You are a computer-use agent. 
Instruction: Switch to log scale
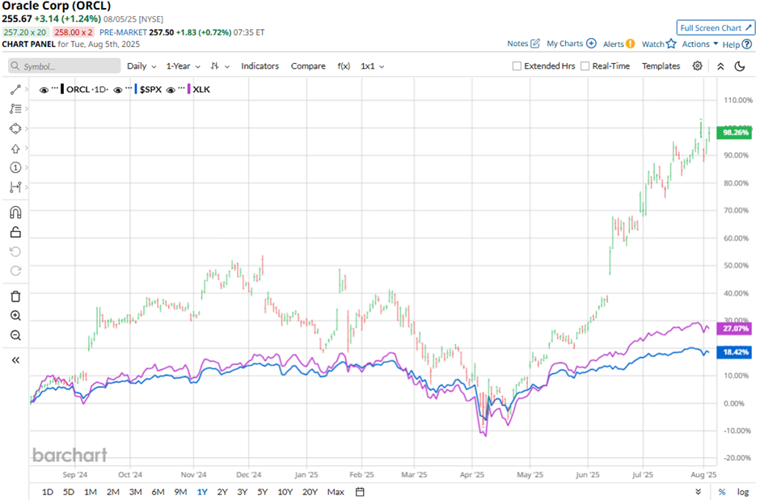pos(743,492)
